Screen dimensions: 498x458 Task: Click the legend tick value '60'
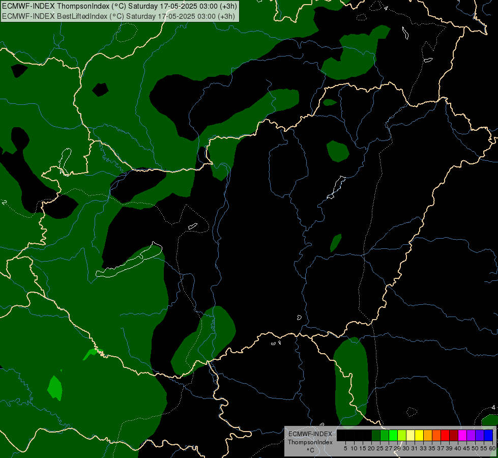coord(492,448)
